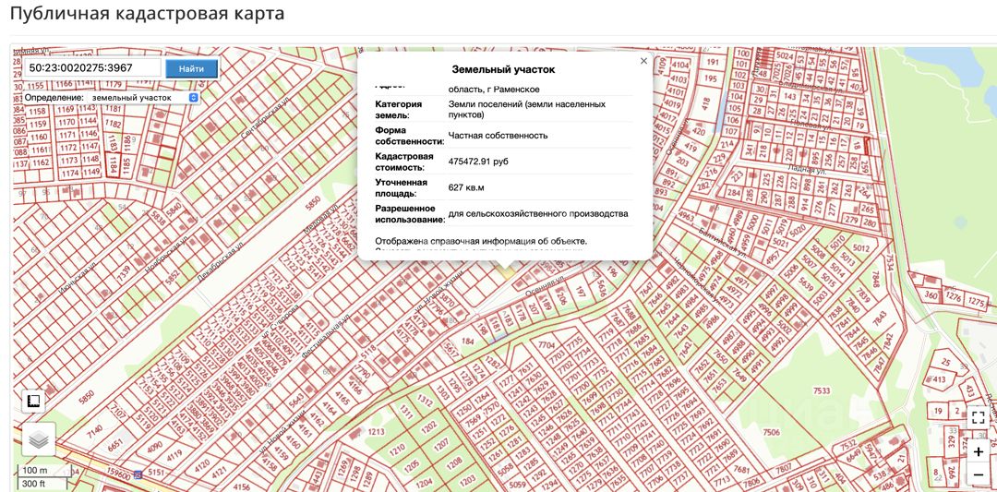
Task: Click the Ладная ул. street label
Action: coord(807,171)
